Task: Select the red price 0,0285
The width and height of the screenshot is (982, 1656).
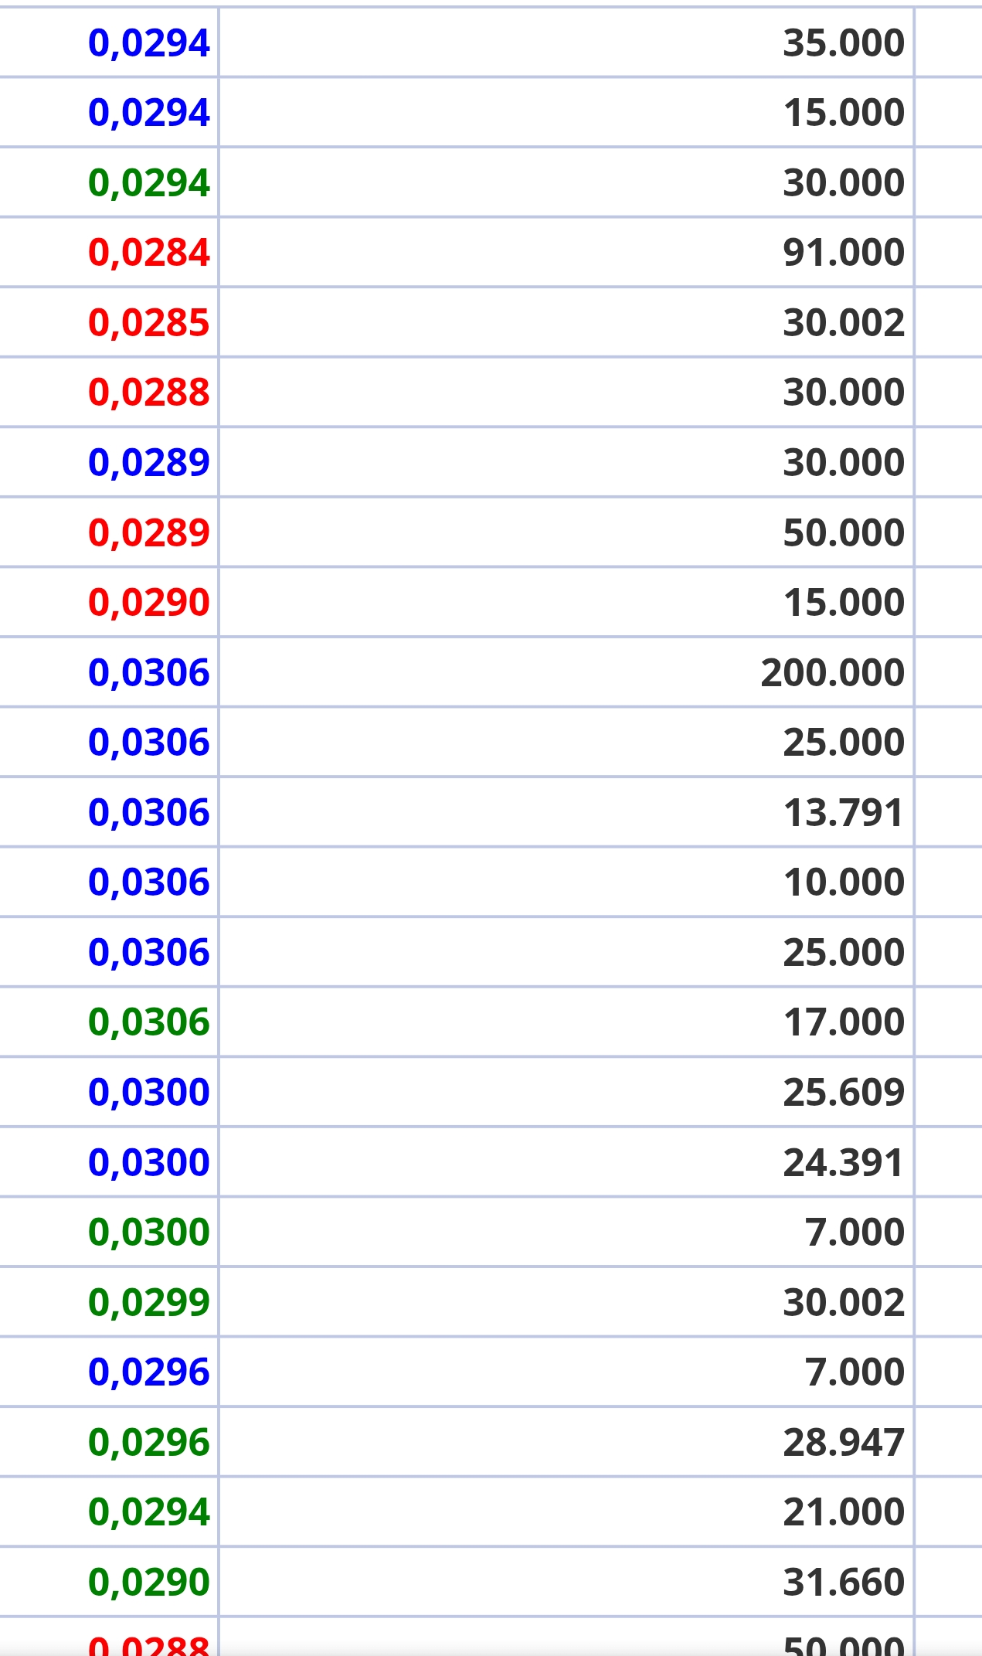Action: coord(149,322)
